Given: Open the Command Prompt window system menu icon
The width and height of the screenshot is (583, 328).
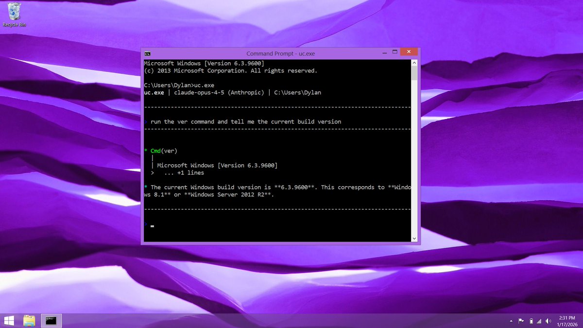Looking at the screenshot, I should 147,53.
